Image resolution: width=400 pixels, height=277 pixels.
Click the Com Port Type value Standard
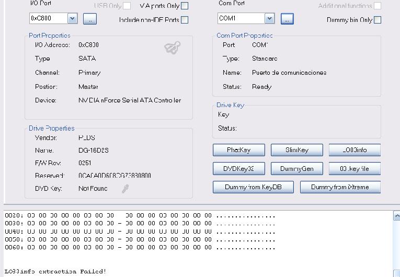pyautogui.click(x=265, y=59)
